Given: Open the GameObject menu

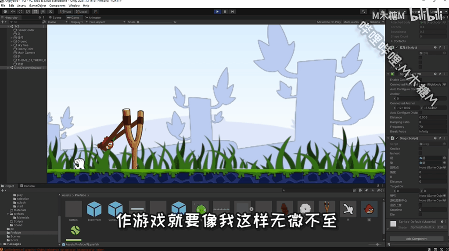Looking at the screenshot, I should 37,5.
